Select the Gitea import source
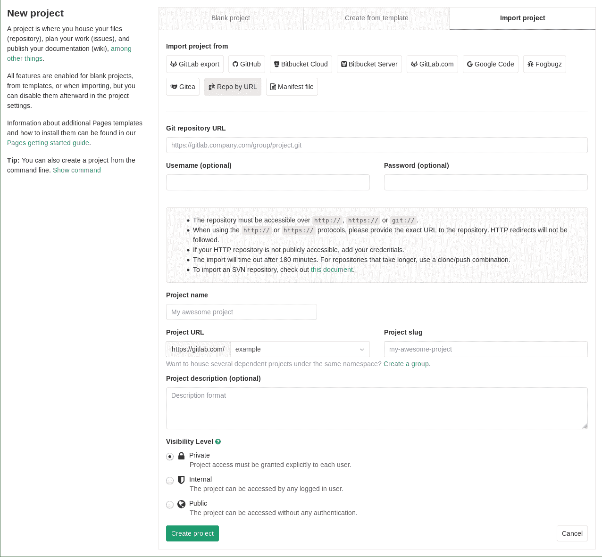This screenshot has height=557, width=602. [x=183, y=87]
